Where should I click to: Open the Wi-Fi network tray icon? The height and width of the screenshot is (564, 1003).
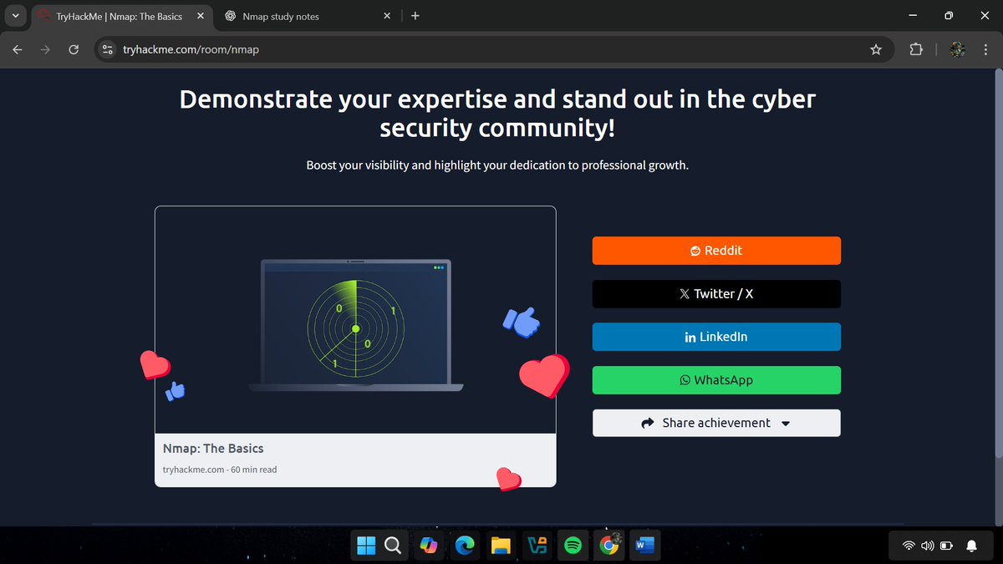click(908, 546)
